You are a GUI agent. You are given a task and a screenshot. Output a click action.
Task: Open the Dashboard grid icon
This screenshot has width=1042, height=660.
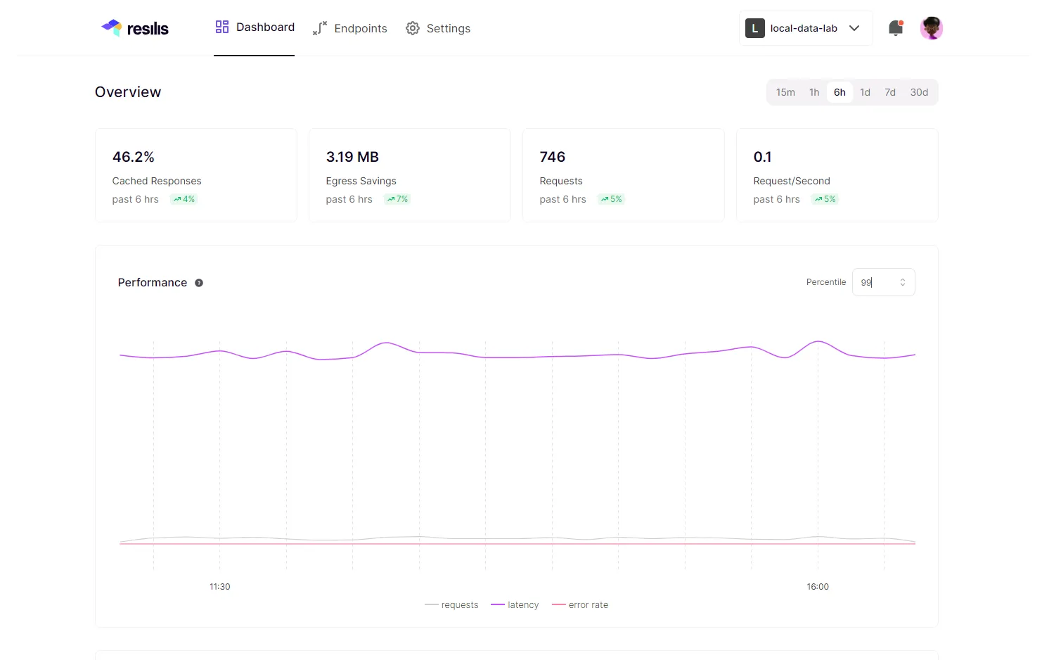click(221, 27)
